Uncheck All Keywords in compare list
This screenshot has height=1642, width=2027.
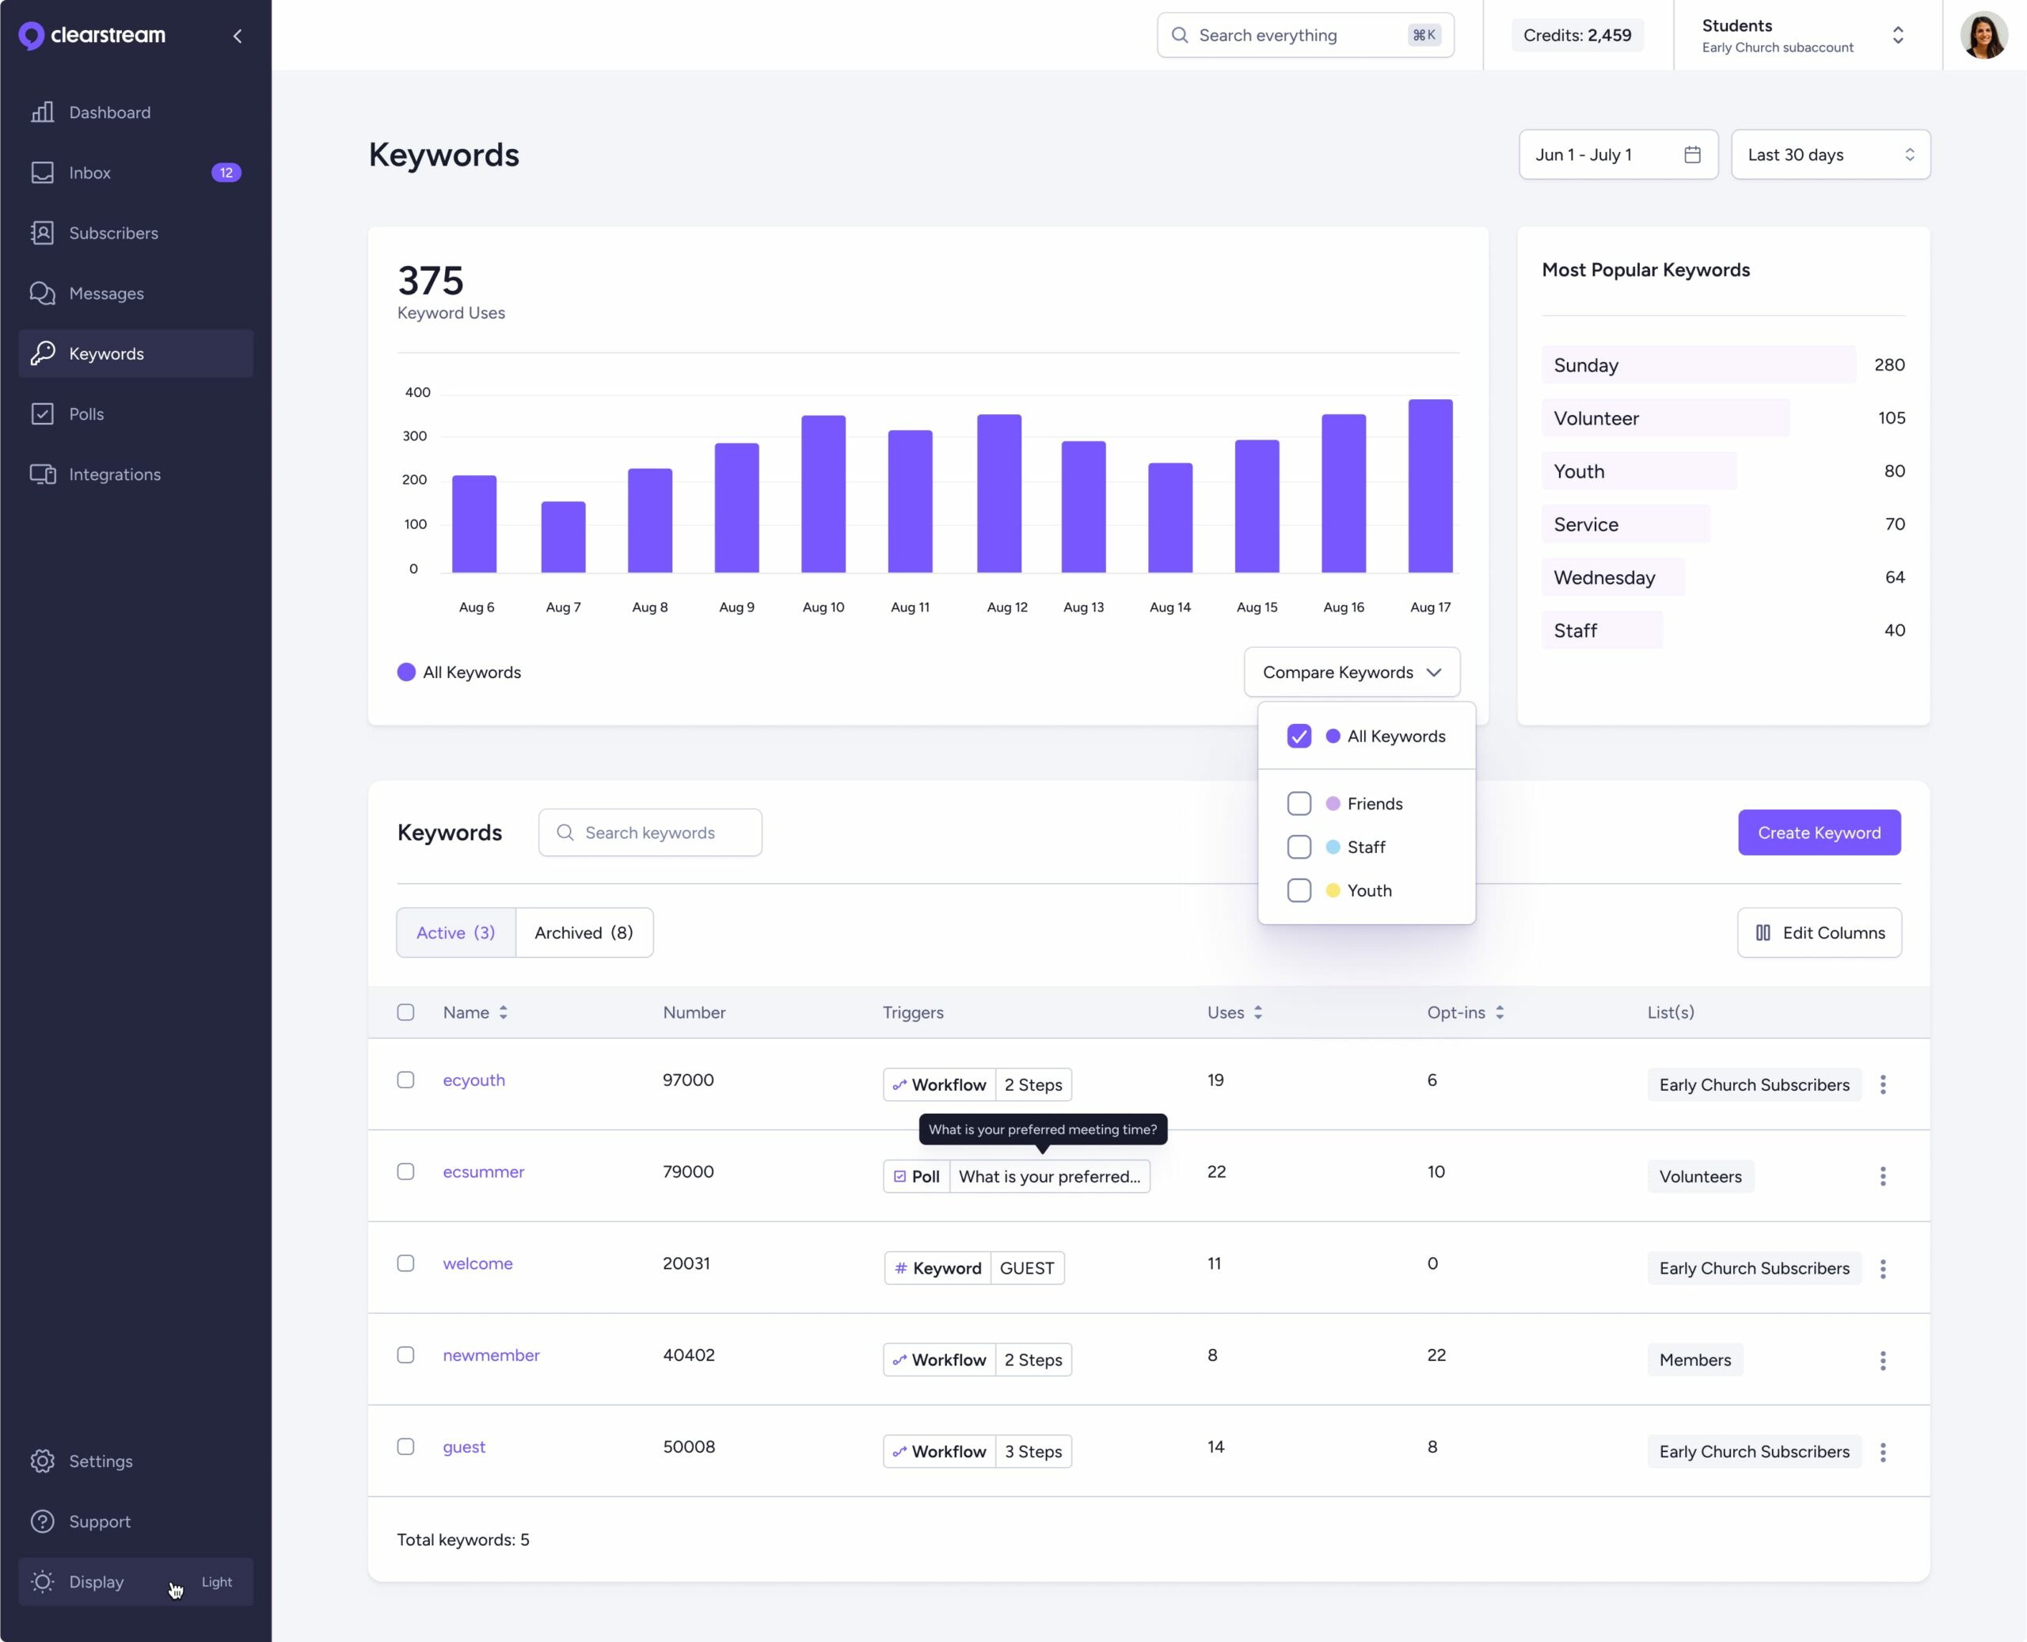(1299, 736)
